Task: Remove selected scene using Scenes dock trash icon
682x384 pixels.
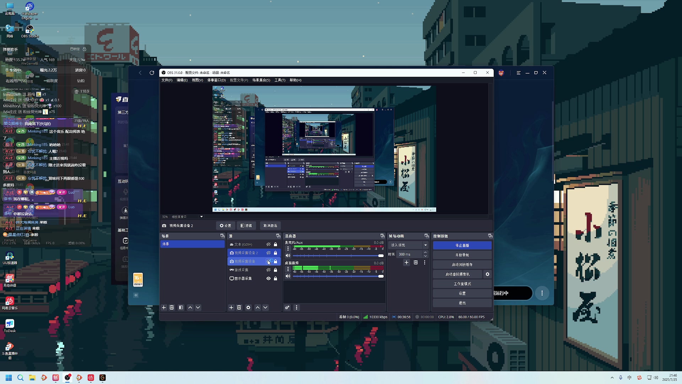Action: 172,308
